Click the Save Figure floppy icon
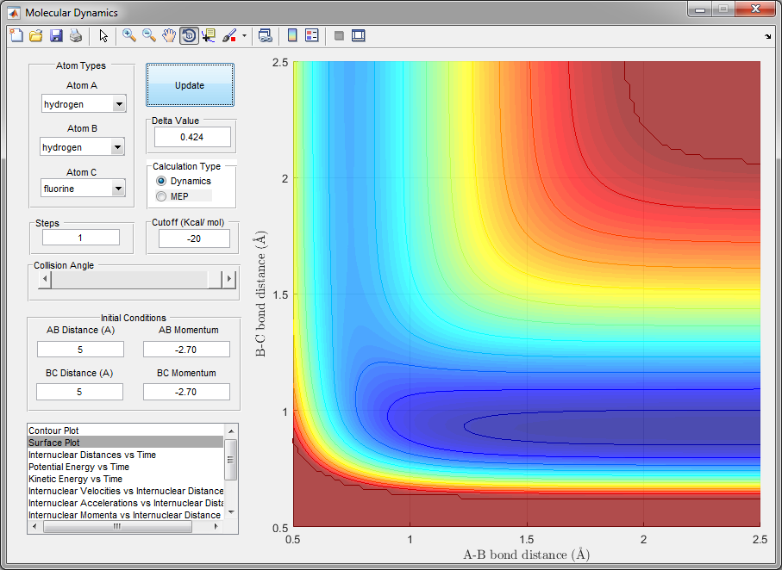 tap(56, 35)
